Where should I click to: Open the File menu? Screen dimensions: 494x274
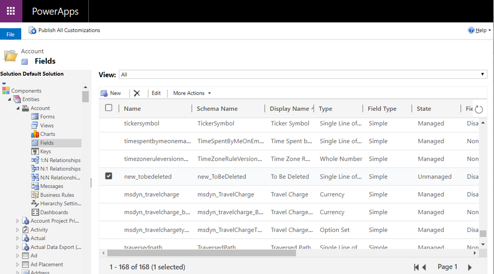[11, 34]
